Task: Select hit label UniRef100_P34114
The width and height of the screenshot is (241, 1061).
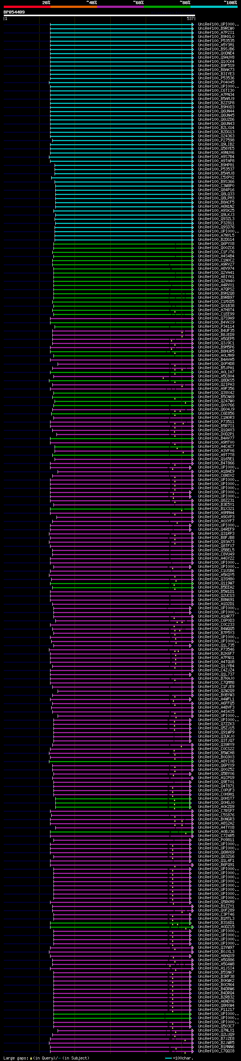Action: click(x=216, y=327)
